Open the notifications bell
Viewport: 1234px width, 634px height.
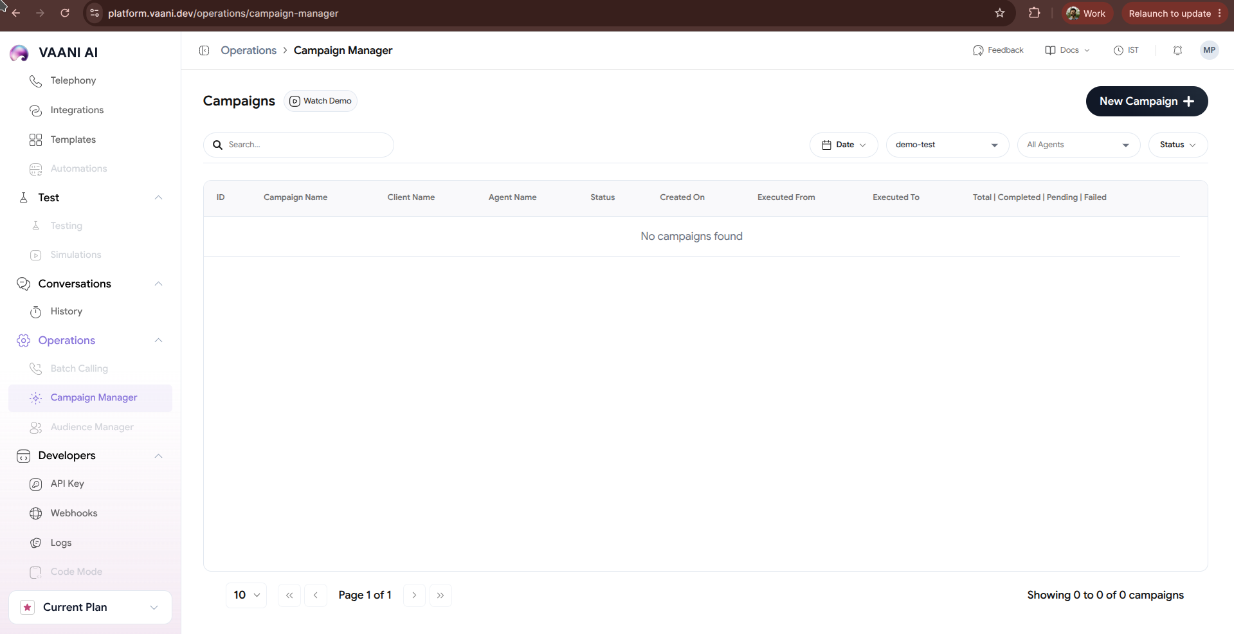coord(1177,50)
